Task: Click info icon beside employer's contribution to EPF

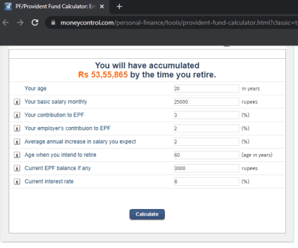Action: (x=17, y=128)
